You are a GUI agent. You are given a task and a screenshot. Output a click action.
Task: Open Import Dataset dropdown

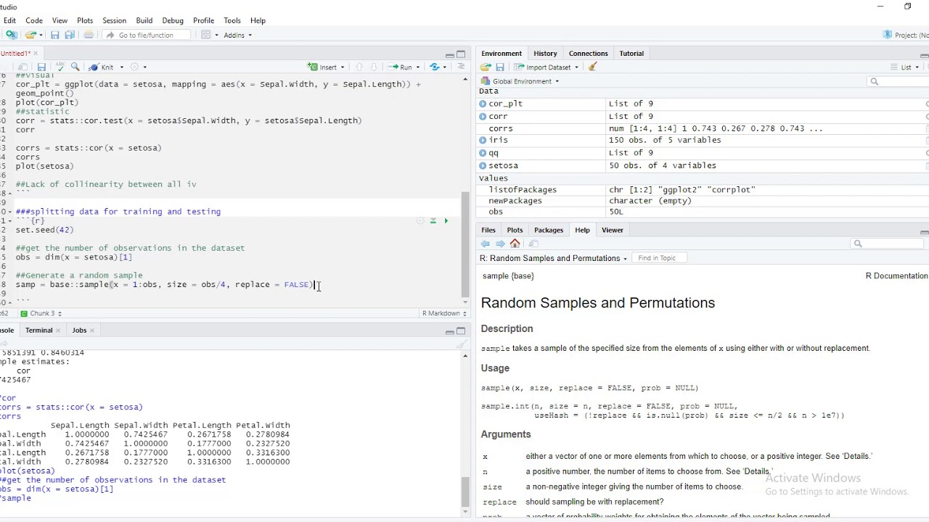click(546, 67)
